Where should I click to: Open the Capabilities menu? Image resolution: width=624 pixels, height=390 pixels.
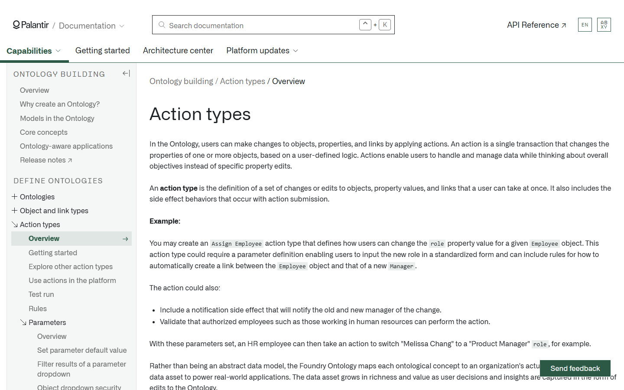(x=34, y=51)
